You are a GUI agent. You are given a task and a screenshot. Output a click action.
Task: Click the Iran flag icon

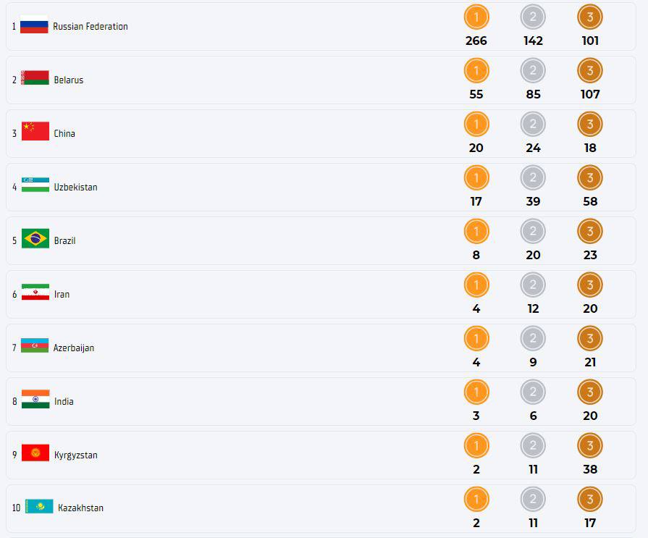pyautogui.click(x=35, y=293)
